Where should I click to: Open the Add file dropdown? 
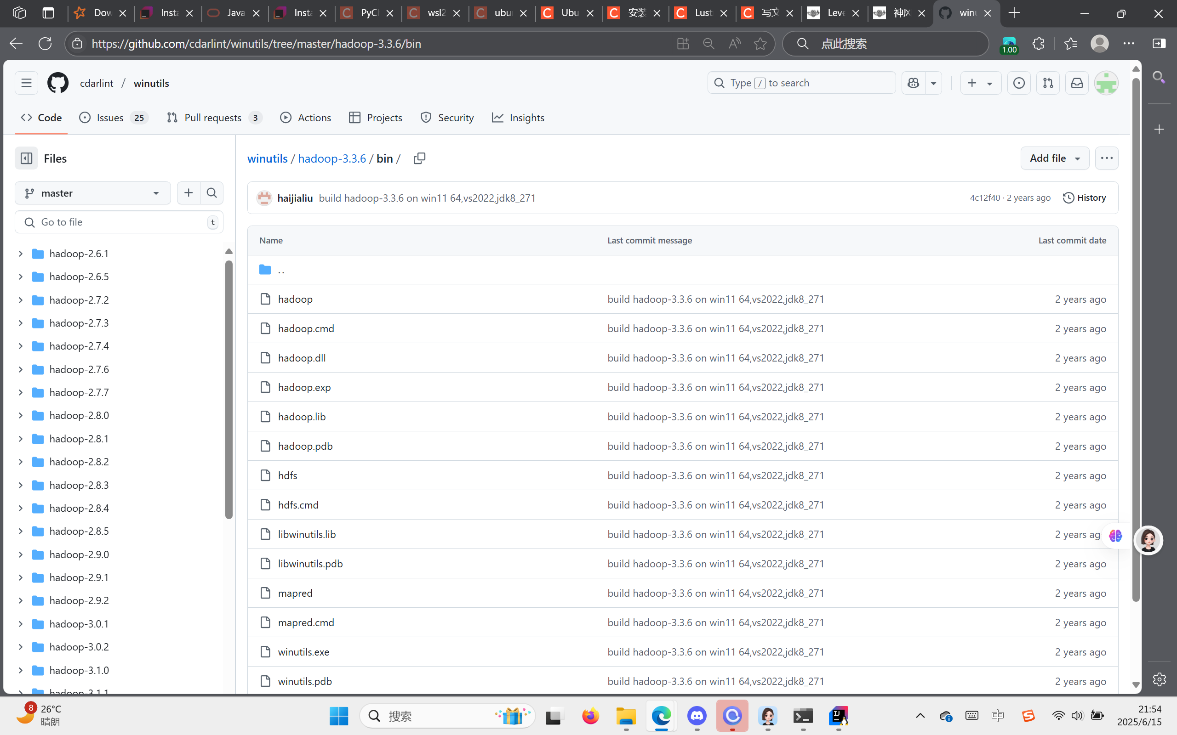pyautogui.click(x=1054, y=158)
